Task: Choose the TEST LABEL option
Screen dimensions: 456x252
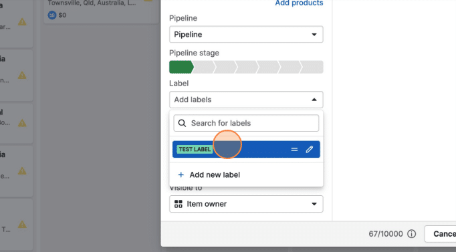Action: (x=246, y=150)
